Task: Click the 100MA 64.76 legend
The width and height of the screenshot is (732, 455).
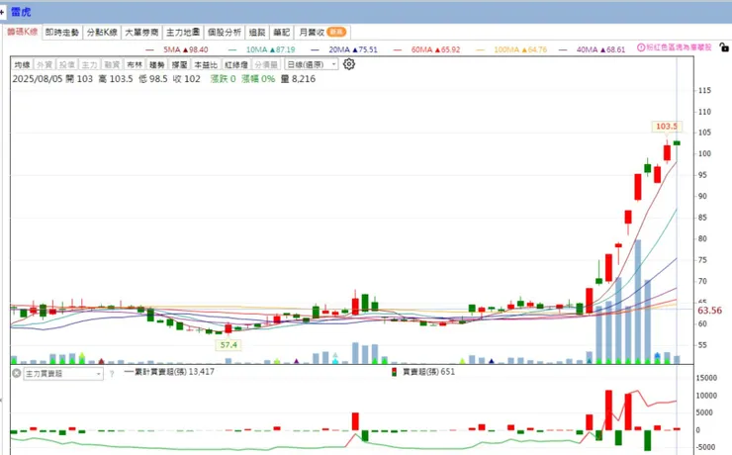Action: 511,49
